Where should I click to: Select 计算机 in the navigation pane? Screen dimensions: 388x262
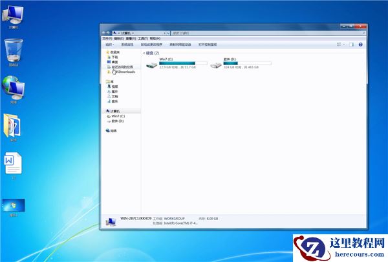pos(115,111)
